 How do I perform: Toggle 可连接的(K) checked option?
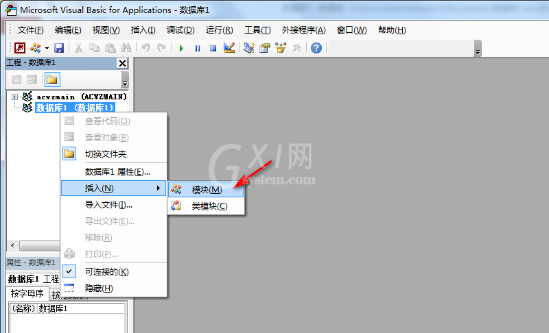click(113, 272)
